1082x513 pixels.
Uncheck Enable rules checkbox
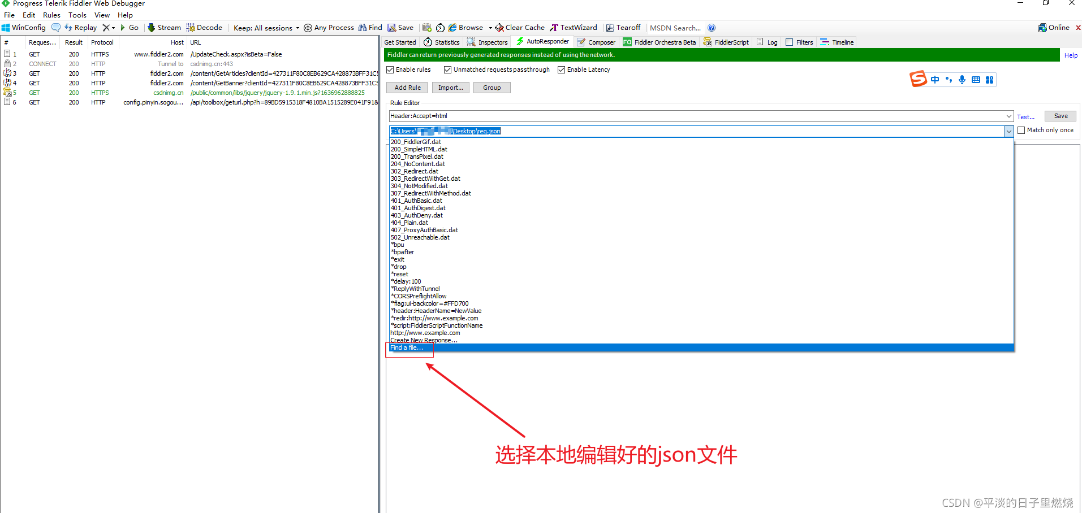(390, 69)
